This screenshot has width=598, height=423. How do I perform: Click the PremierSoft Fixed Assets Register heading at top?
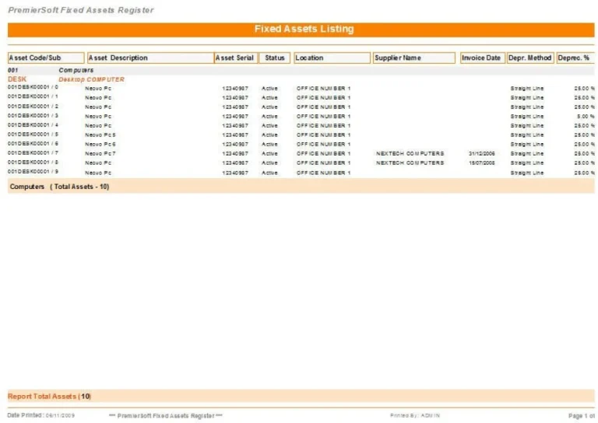(81, 10)
